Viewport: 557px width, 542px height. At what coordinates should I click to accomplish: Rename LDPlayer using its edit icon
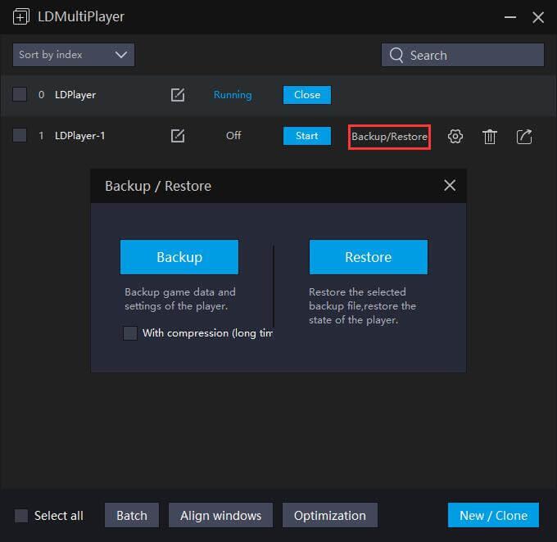[177, 95]
